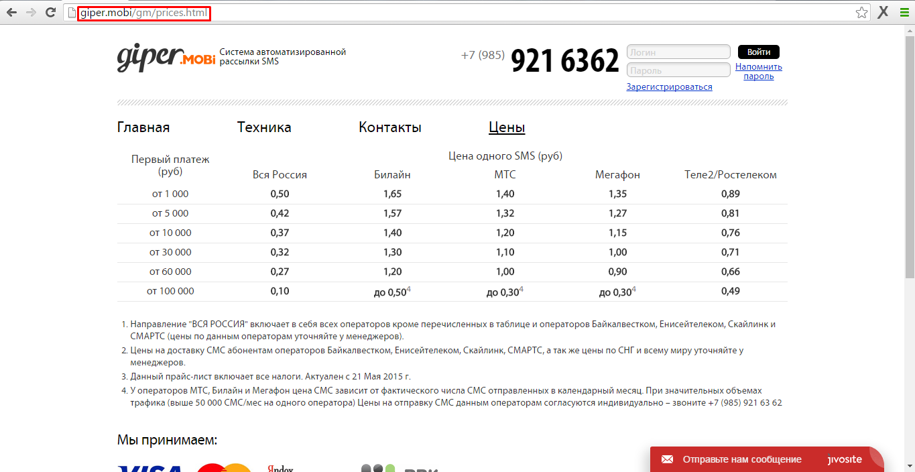Click the Первый платеж (руб) header
Image resolution: width=915 pixels, height=472 pixels.
pos(170,165)
